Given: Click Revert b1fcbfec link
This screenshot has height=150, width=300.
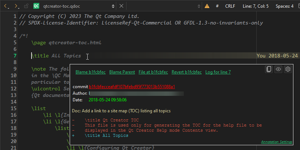Looking at the screenshot, I should tap(186, 72).
